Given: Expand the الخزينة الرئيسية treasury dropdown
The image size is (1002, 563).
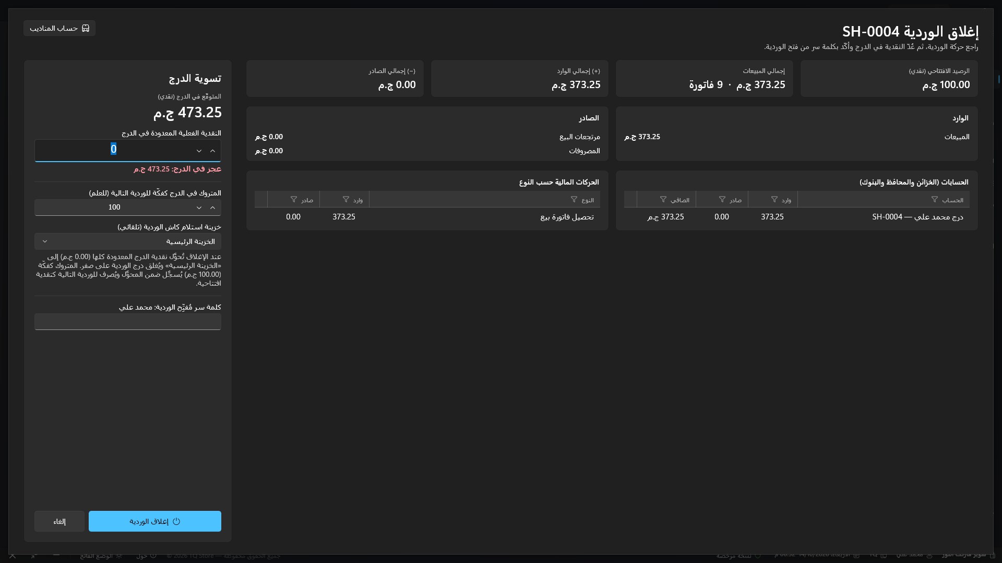Looking at the screenshot, I should click(128, 241).
